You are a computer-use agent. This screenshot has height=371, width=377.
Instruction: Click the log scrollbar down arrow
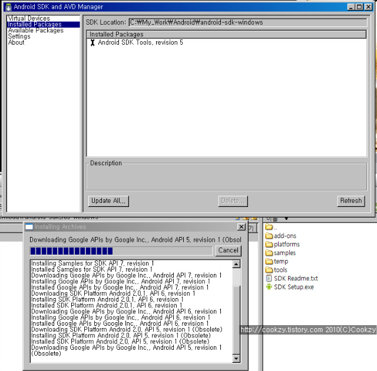pyautogui.click(x=236, y=359)
